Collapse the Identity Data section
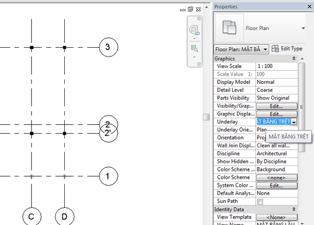The height and width of the screenshot is (225, 314). point(294,209)
